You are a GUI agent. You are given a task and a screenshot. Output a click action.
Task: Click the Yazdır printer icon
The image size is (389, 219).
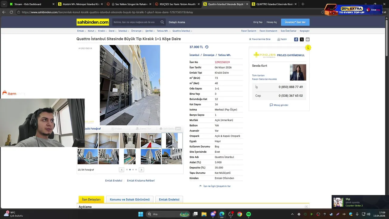point(278,39)
